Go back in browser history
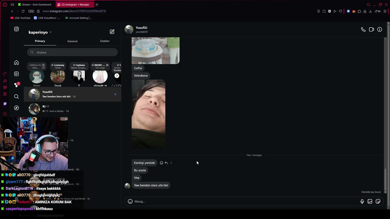 click(x=12, y=11)
